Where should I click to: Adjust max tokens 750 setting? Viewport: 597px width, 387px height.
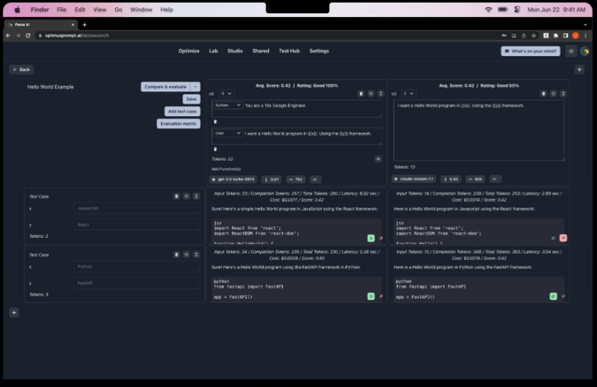296,179
